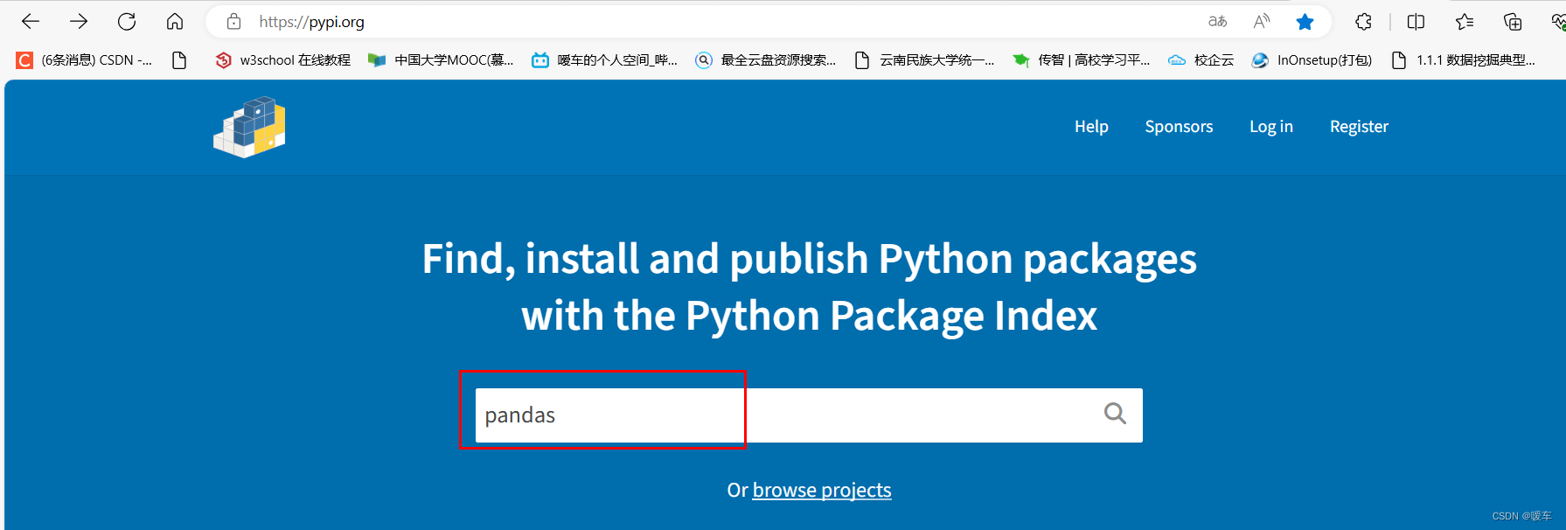This screenshot has width=1566, height=530.
Task: Click the address bar URL
Action: [x=311, y=22]
